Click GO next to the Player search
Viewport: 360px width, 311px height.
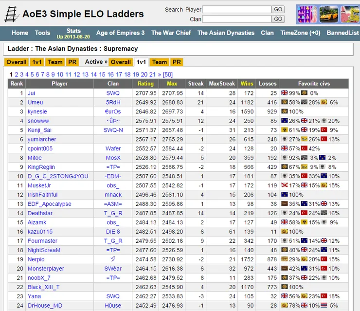tap(278, 9)
